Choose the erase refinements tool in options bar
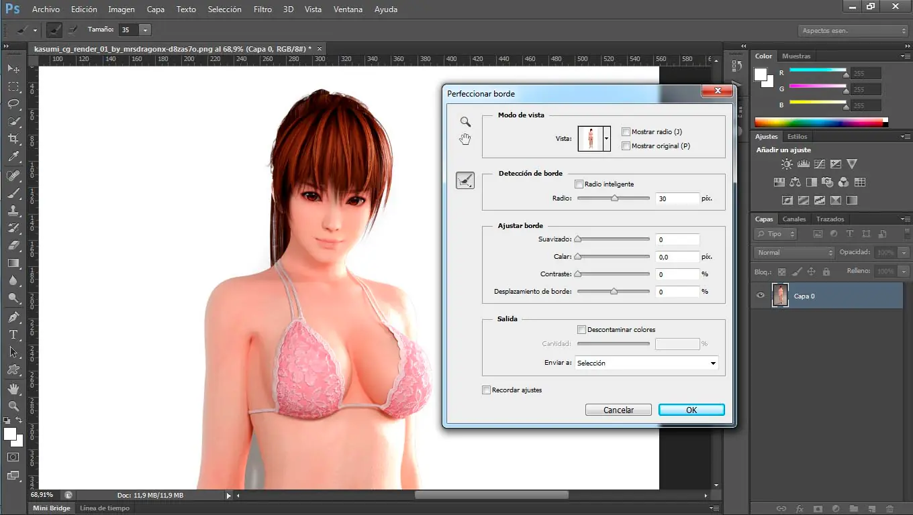The image size is (913, 515). click(73, 30)
